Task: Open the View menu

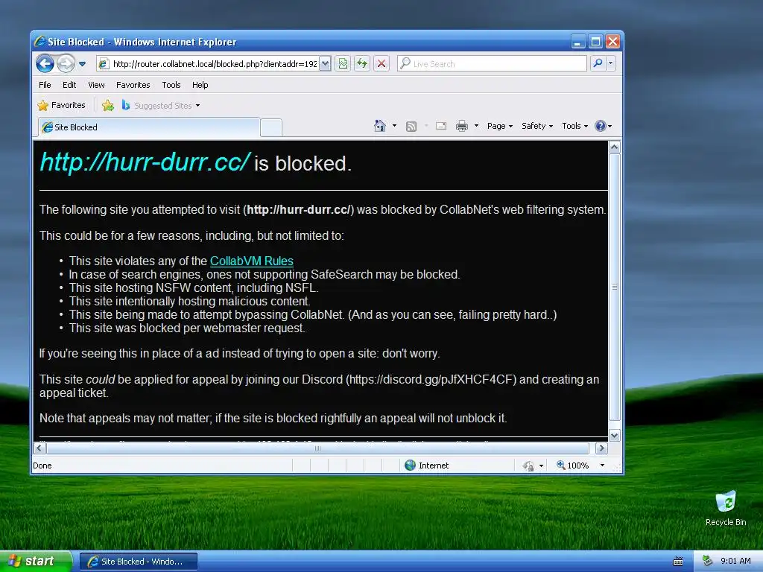Action: 96,85
